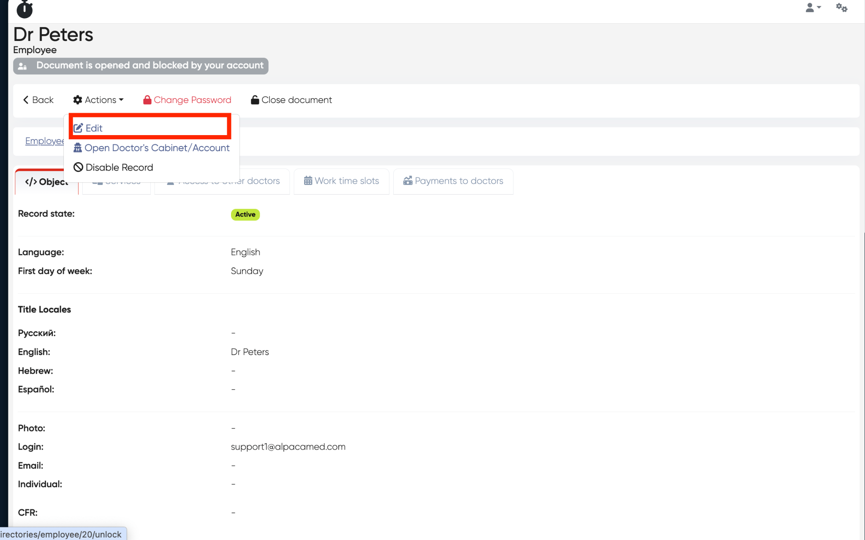The width and height of the screenshot is (865, 540).
Task: Click the Payments to doctors icon
Action: click(x=408, y=181)
